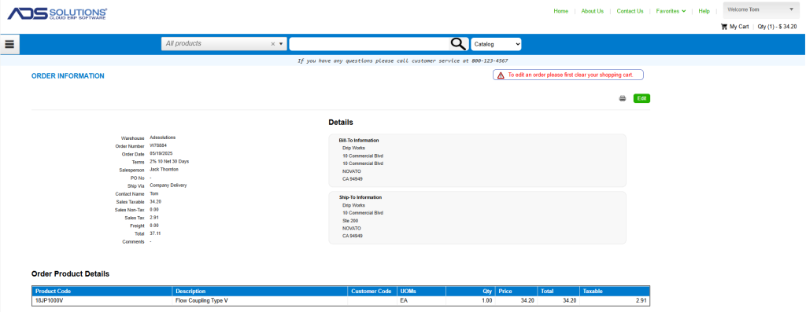This screenshot has width=806, height=312.
Task: Click the customer service phone notice
Action: point(402,61)
